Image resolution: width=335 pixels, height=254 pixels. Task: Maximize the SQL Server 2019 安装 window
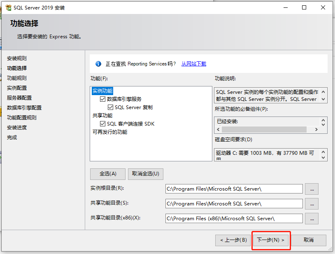[304, 7]
